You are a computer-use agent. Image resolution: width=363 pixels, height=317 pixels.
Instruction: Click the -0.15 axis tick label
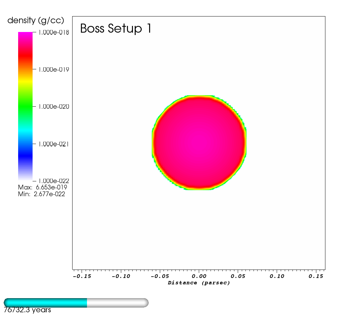pos(82,276)
